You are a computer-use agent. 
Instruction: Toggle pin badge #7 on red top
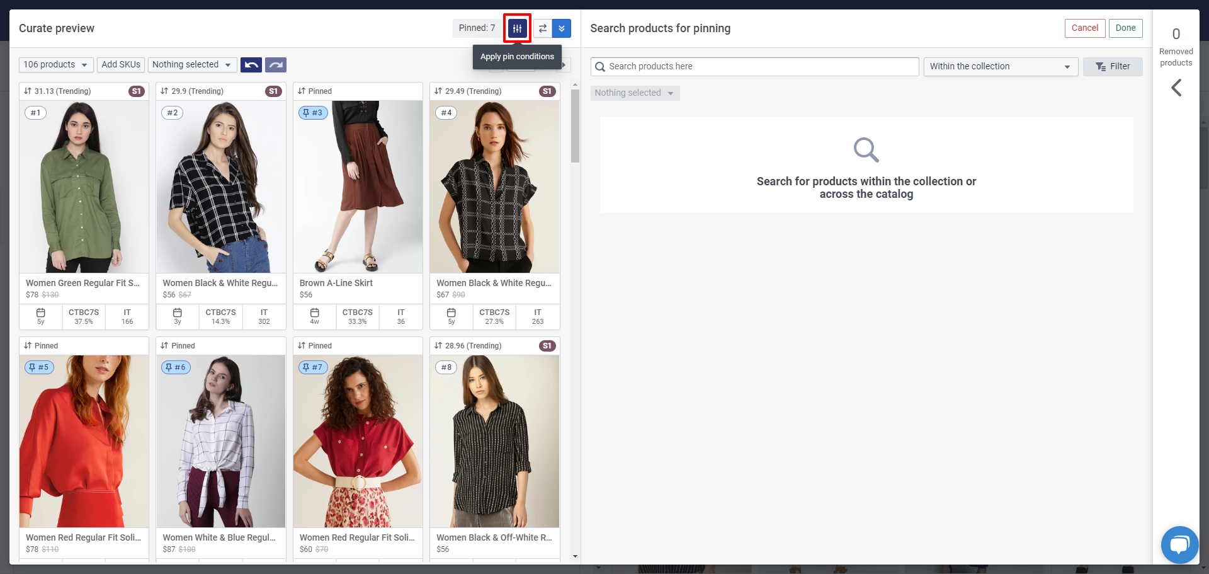click(313, 367)
